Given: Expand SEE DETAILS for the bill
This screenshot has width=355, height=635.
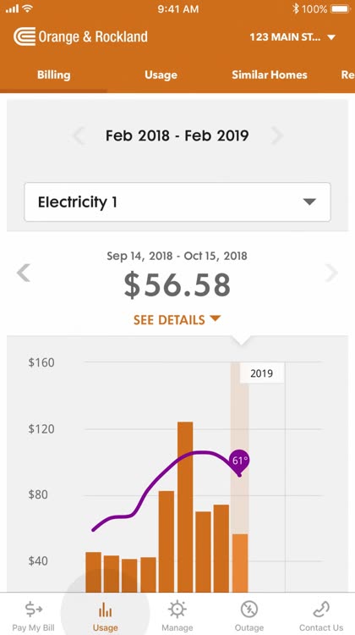Looking at the screenshot, I should click(177, 320).
